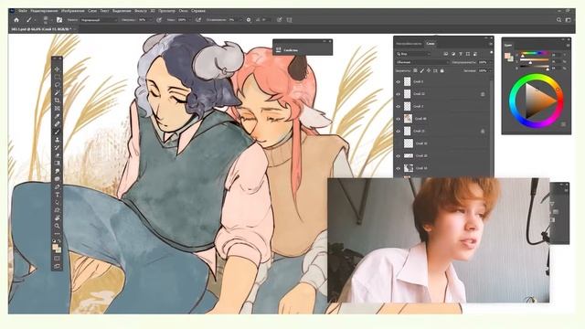Image resolution: width=585 pixels, height=329 pixels.
Task: Switch to the Слои tab
Action: (431, 44)
